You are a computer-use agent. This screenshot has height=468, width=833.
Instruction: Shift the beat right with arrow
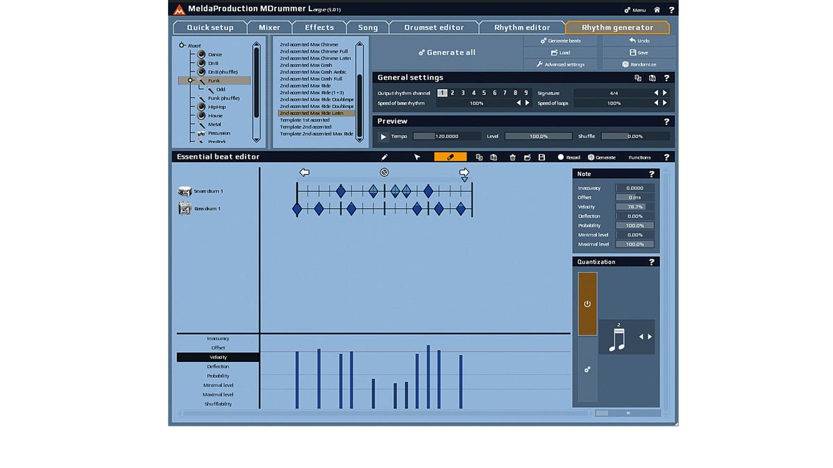(x=464, y=172)
